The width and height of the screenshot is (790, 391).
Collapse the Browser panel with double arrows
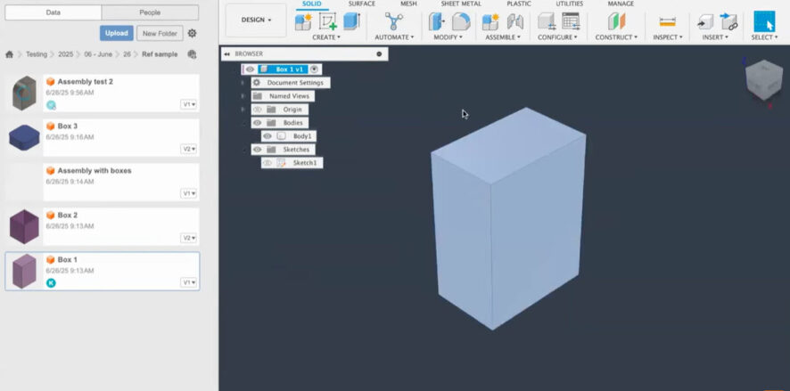coord(226,53)
